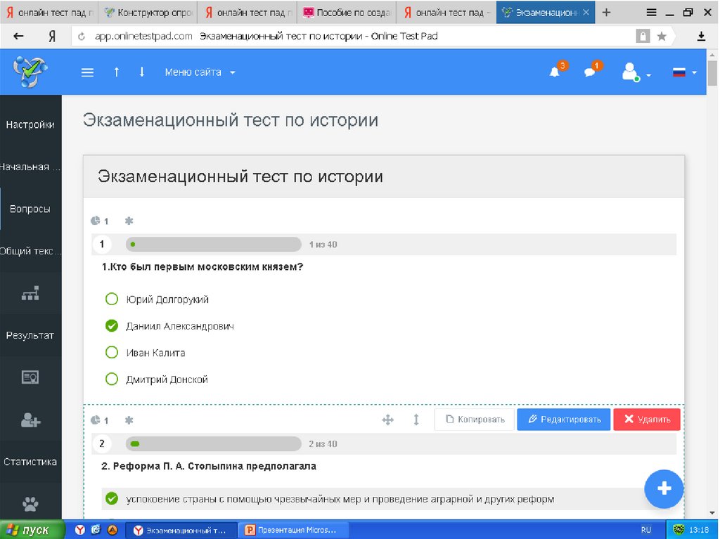Expand the Меню сайта dropdown
This screenshot has height=539, width=720.
tap(200, 72)
